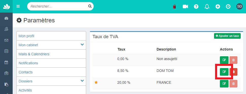Viewport: 246px width, 94px height.
Task: Edit the Non assujetti 0,00 % rate
Action: pyautogui.click(x=224, y=60)
